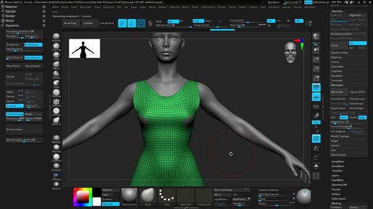Activate the Draw mode icon
Screen dimensions: 373x209
(x=132, y=23)
